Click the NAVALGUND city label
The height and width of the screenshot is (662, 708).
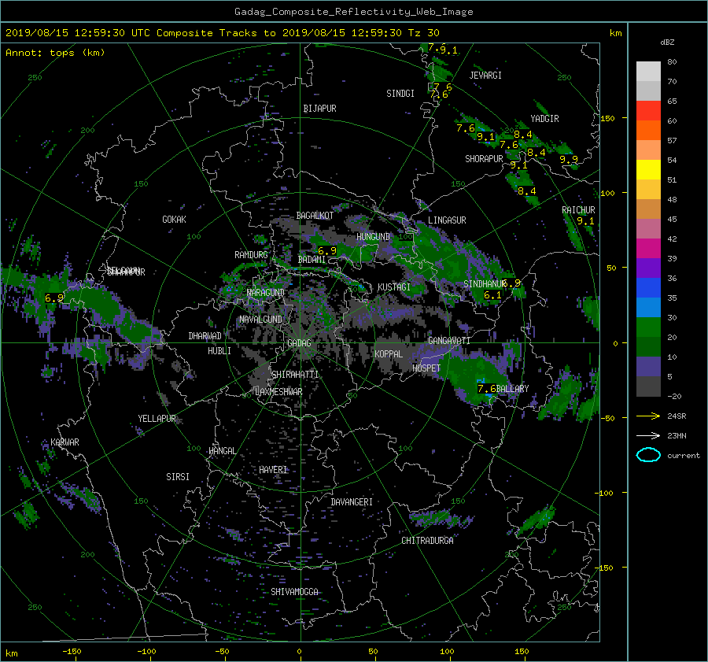click(260, 320)
